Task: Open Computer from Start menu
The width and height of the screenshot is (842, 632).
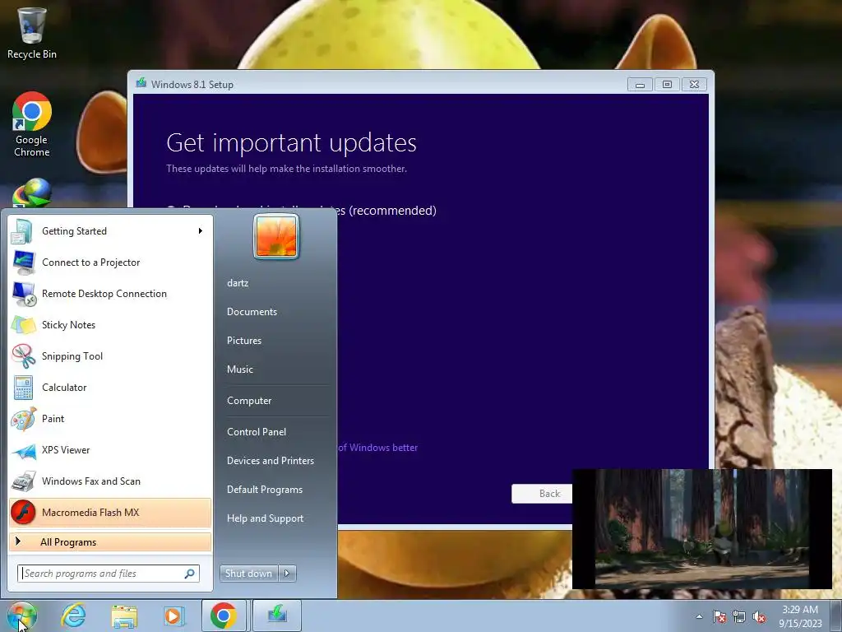Action: 248,401
